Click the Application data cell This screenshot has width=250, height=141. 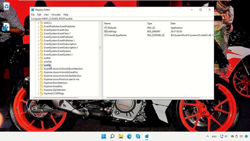coord(177,28)
